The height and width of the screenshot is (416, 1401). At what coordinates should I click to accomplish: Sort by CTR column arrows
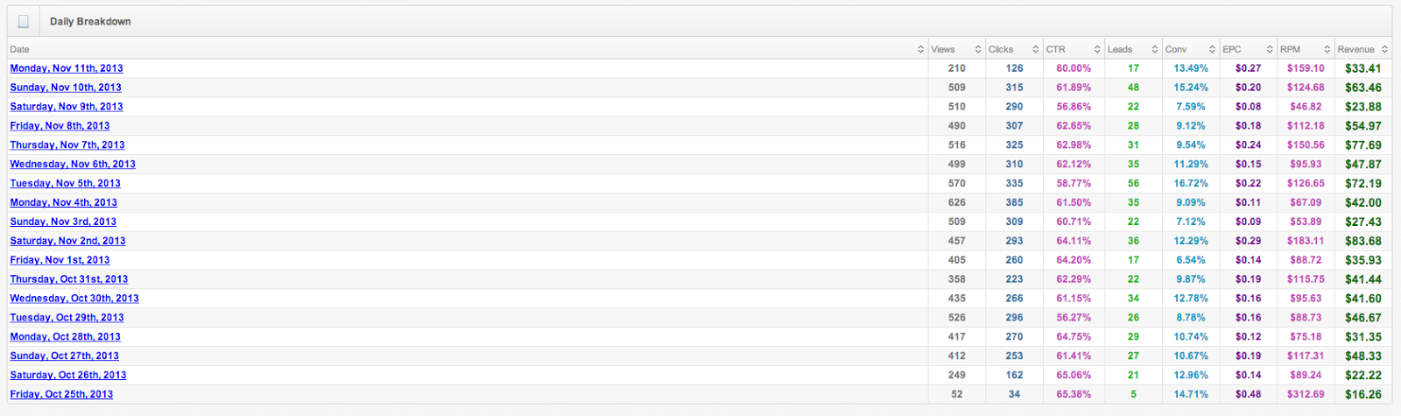1096,49
